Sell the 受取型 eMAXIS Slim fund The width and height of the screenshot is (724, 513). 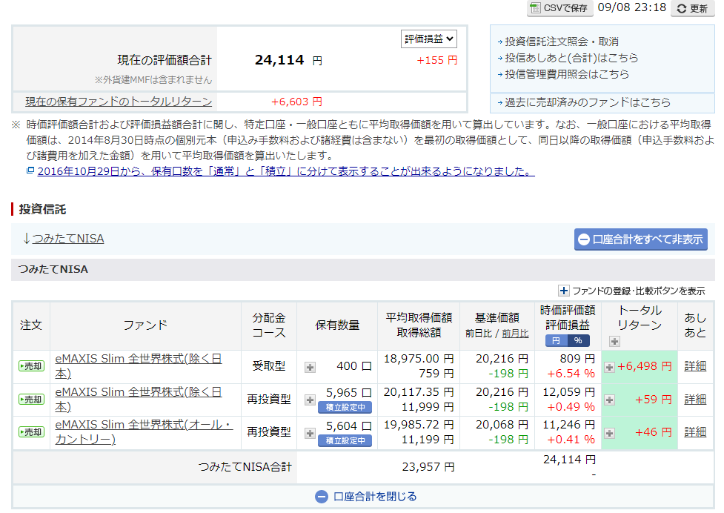pos(31,366)
